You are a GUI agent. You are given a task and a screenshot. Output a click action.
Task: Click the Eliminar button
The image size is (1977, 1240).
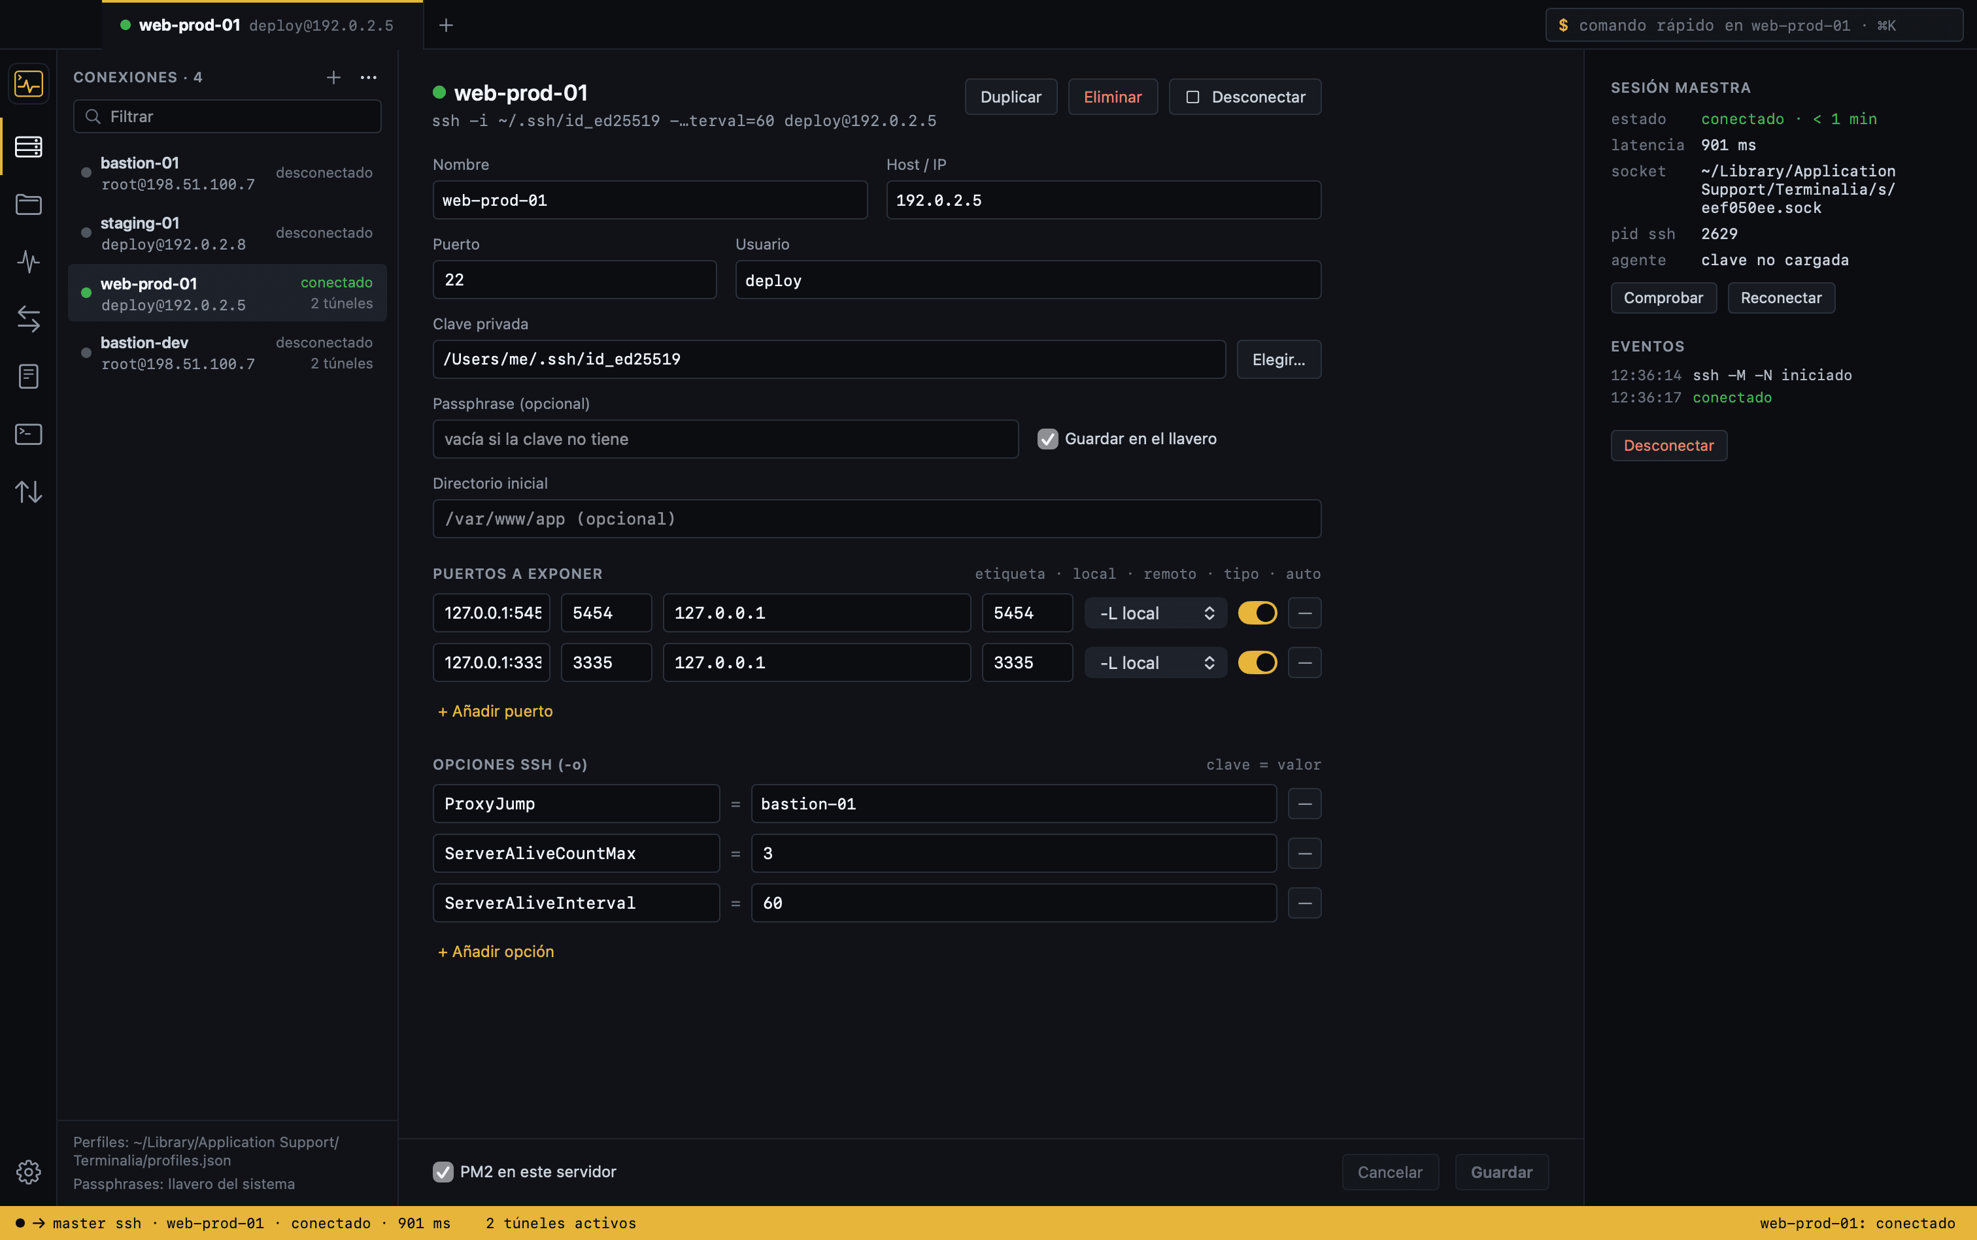(1112, 97)
